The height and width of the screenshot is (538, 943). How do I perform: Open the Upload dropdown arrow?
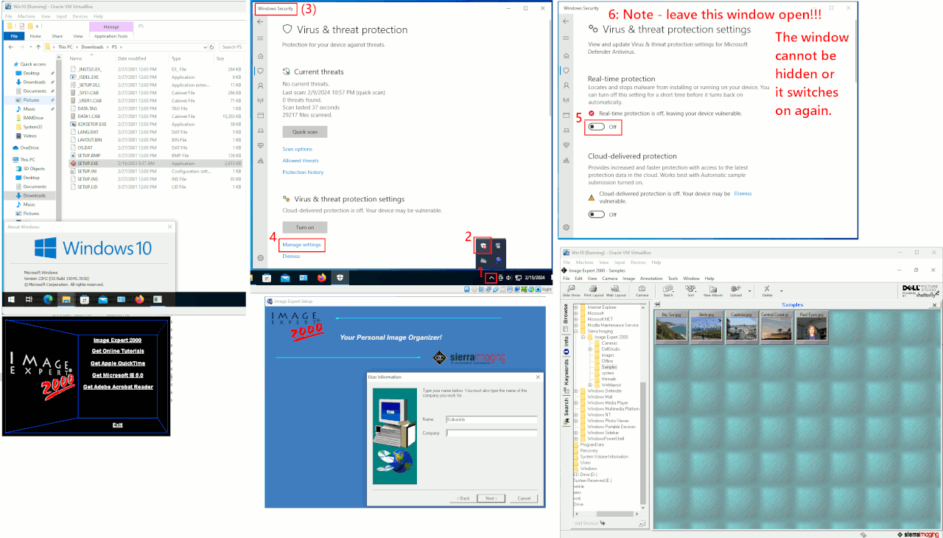(750, 290)
